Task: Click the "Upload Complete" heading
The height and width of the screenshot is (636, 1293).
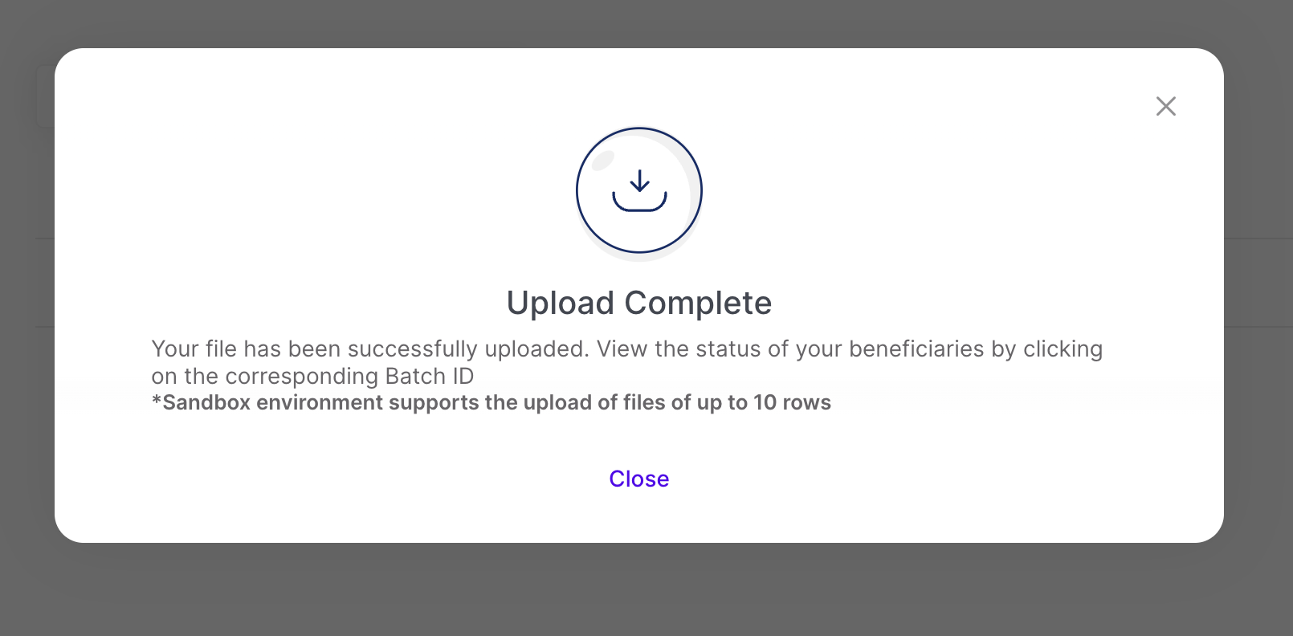Action: pyautogui.click(x=638, y=303)
